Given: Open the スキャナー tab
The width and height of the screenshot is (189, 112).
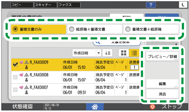Looking at the screenshot, I should (45, 5).
